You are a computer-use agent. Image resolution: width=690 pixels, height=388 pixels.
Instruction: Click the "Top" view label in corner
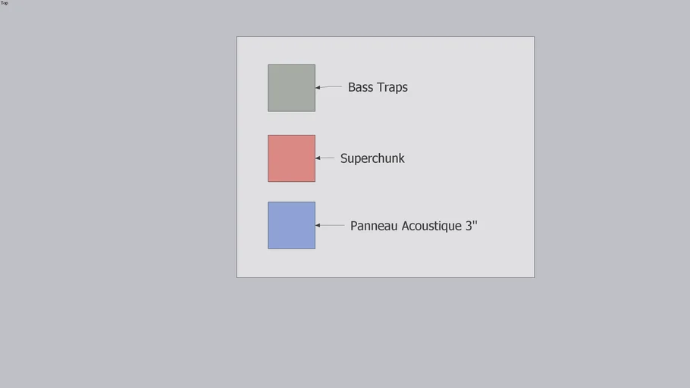(x=5, y=3)
